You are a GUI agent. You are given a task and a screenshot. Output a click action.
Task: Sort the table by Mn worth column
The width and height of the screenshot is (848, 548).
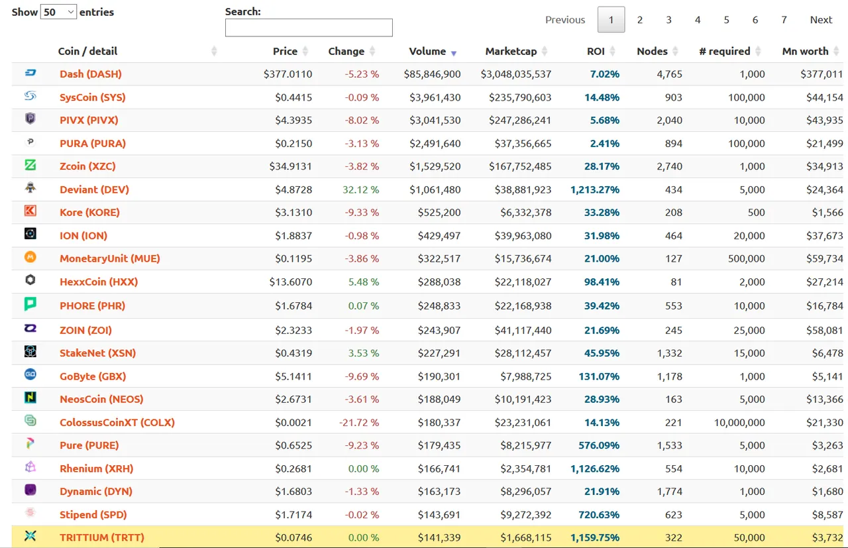(811, 51)
